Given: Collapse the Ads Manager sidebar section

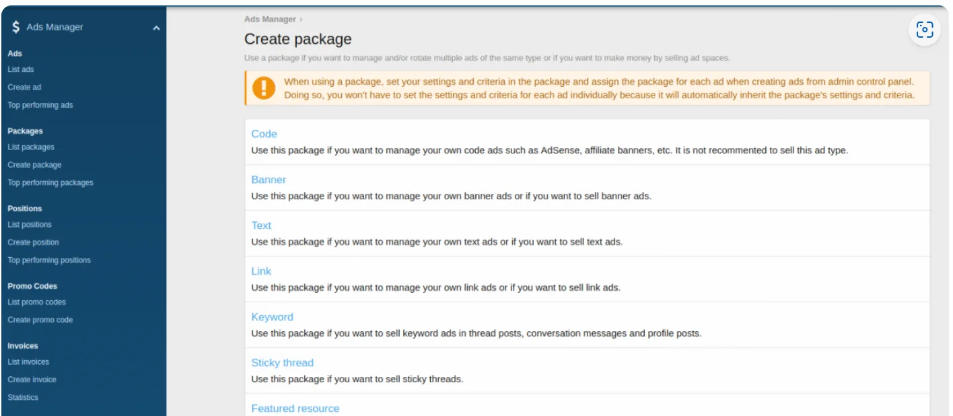Looking at the screenshot, I should pyautogui.click(x=156, y=28).
